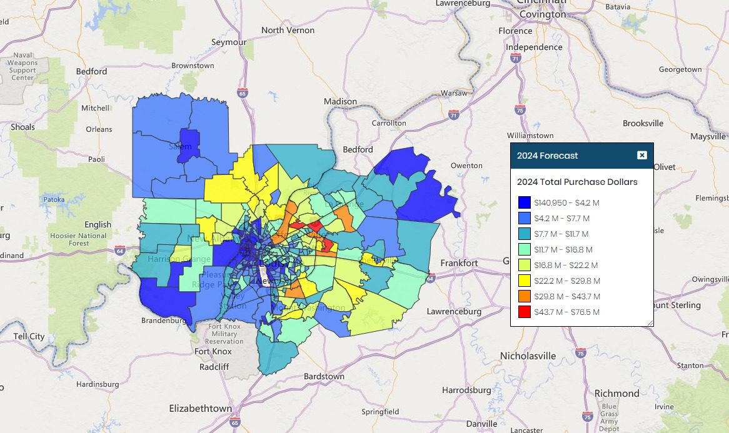Click the Mitchell town label
729x433 pixels.
95,108
